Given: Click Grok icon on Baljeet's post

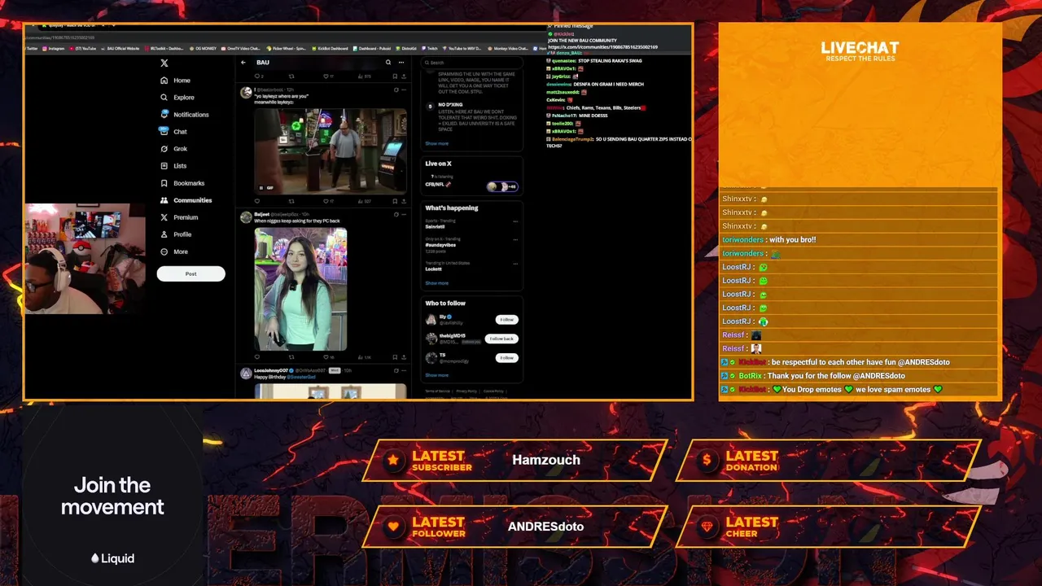Looking at the screenshot, I should pos(396,215).
